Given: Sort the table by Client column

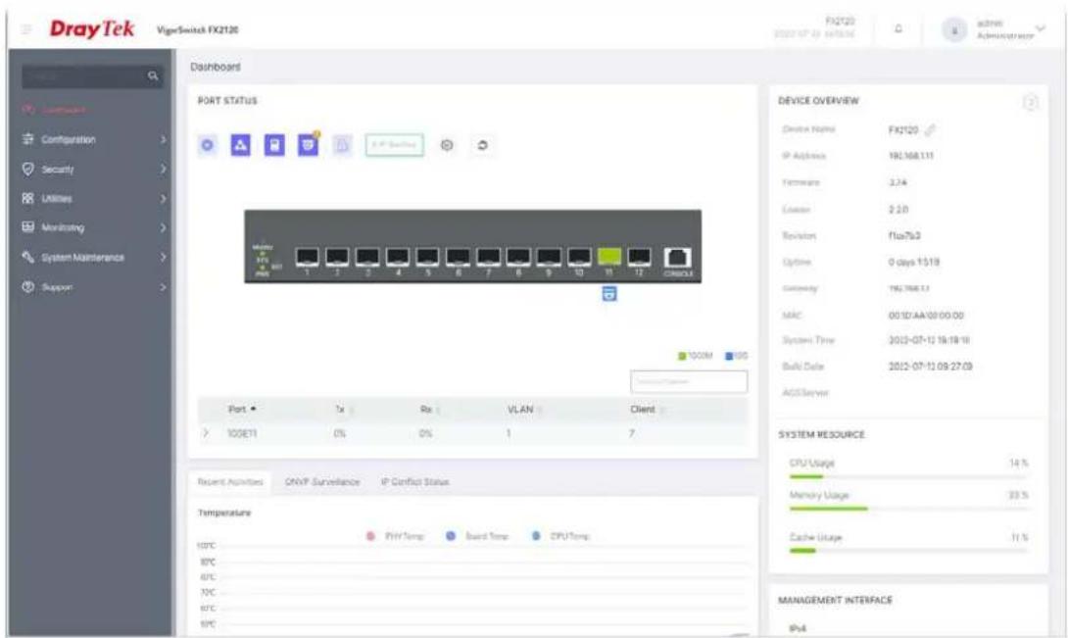Looking at the screenshot, I should (x=647, y=409).
